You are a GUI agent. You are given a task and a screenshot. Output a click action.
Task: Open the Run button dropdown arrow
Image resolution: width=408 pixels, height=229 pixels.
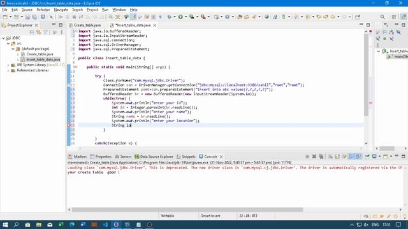(186, 17)
